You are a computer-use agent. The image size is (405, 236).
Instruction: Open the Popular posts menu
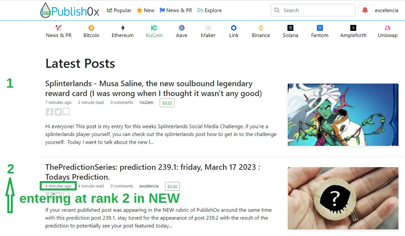[119, 10]
